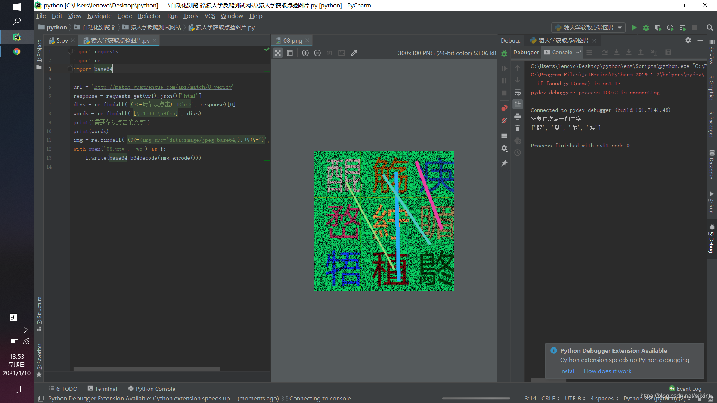Open UTF-8 encoding selector in status bar
717x403 pixels.
[x=575, y=398]
